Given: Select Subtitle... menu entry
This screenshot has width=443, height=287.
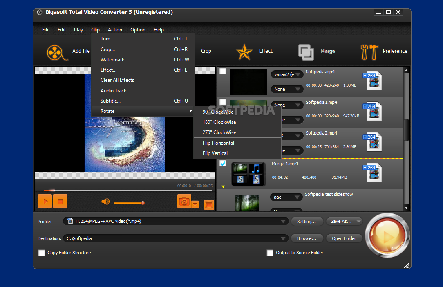Looking at the screenshot, I should [x=143, y=101].
